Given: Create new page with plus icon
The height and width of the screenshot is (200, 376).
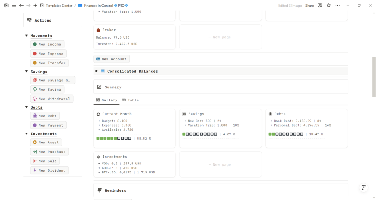Looking at the screenshot, I should point(35,6).
